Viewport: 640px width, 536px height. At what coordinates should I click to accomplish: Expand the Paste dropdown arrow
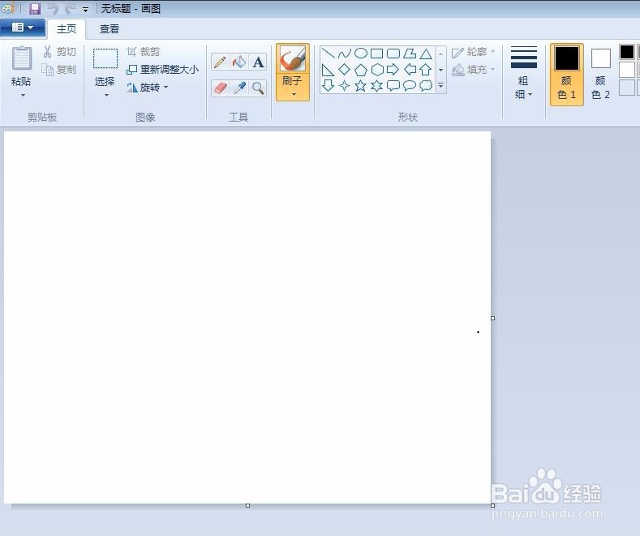(23, 95)
